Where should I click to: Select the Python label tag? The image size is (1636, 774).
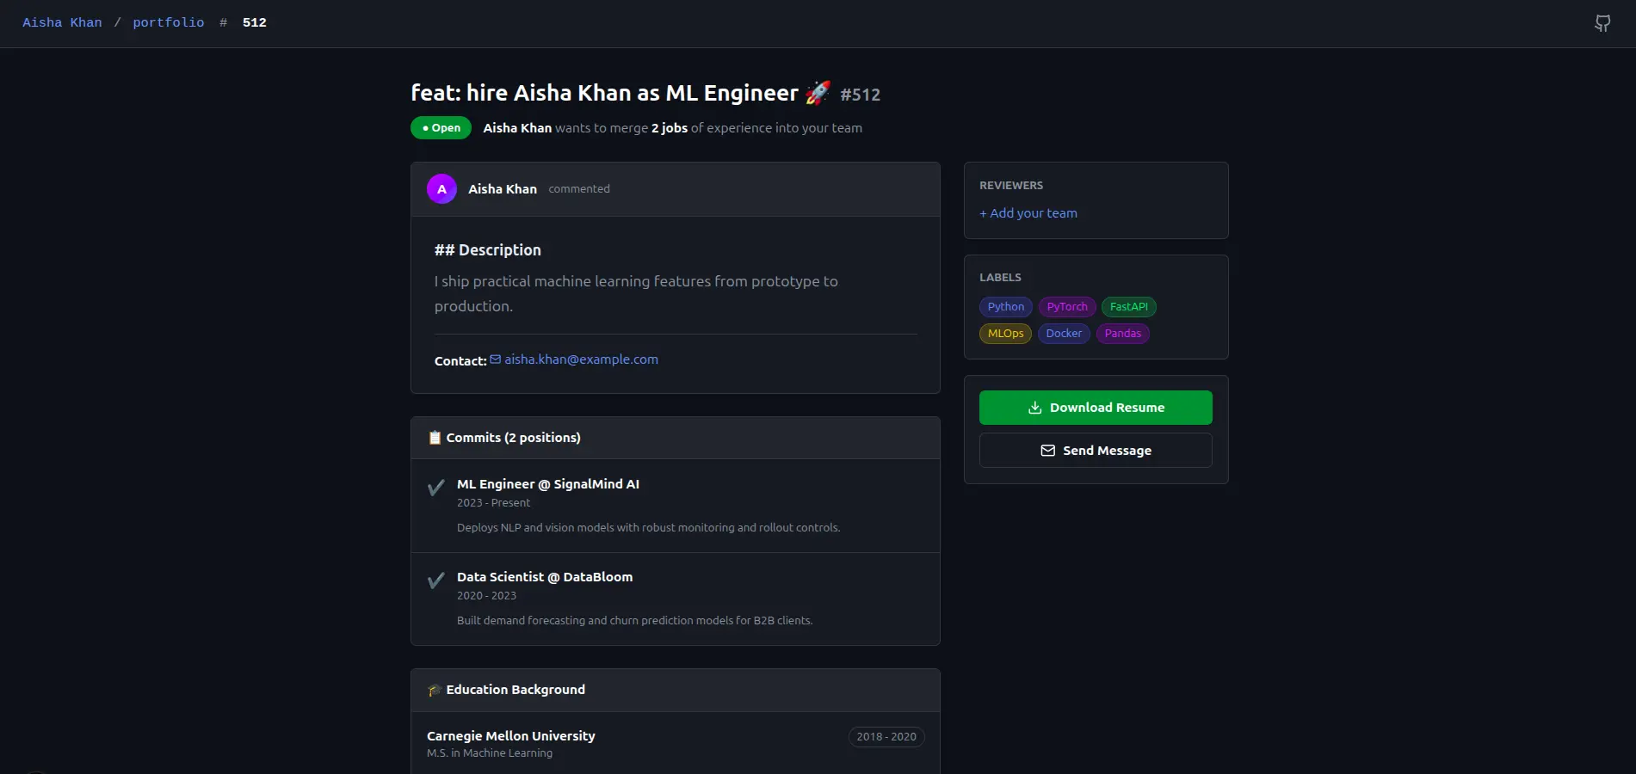(1005, 307)
